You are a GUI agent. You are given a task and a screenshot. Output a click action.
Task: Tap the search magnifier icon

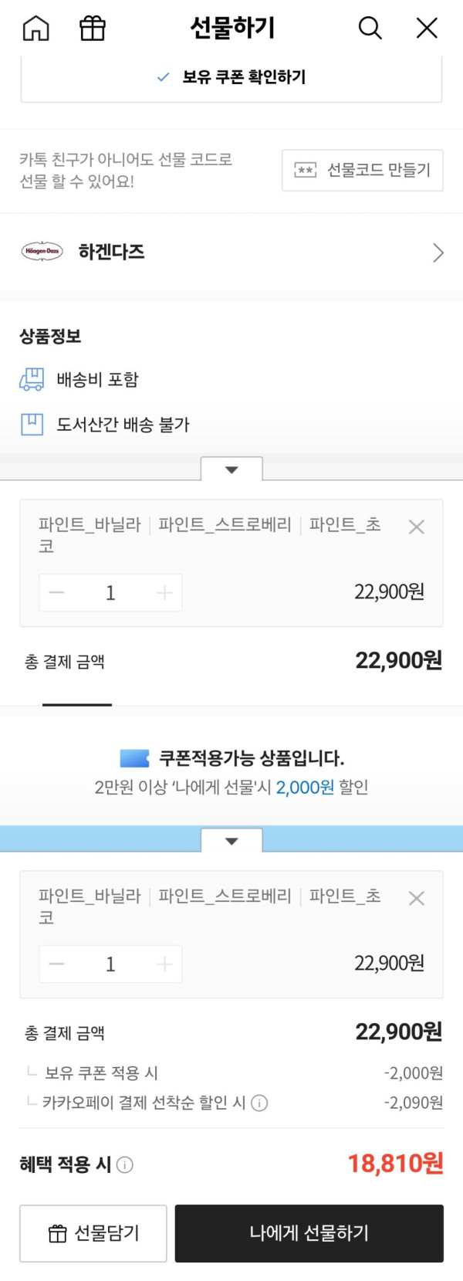(370, 29)
